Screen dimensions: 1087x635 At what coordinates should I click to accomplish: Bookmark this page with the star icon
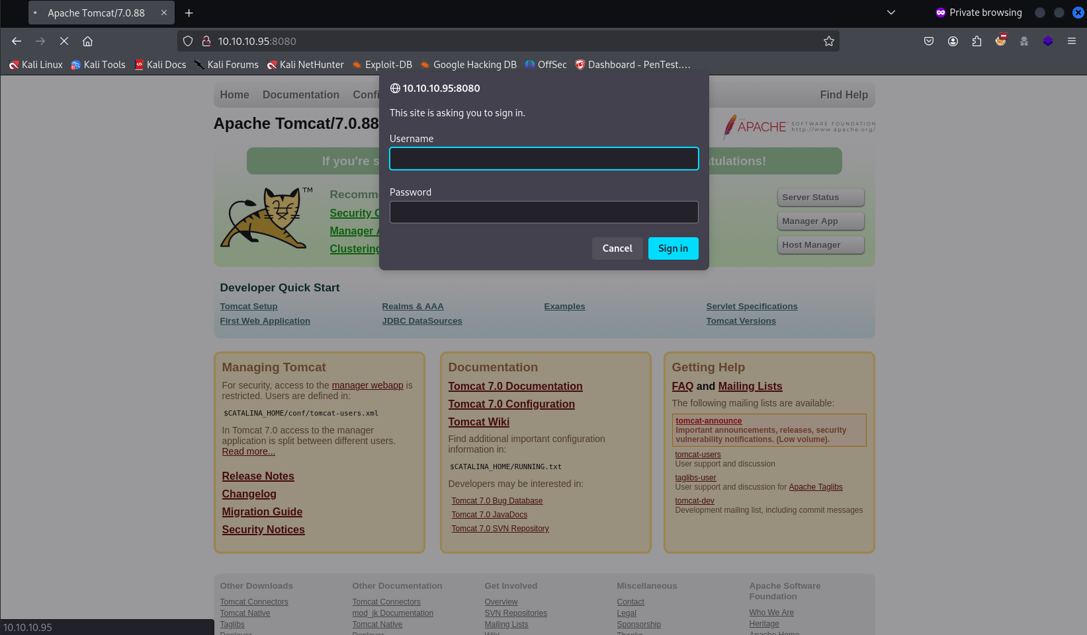tap(828, 41)
